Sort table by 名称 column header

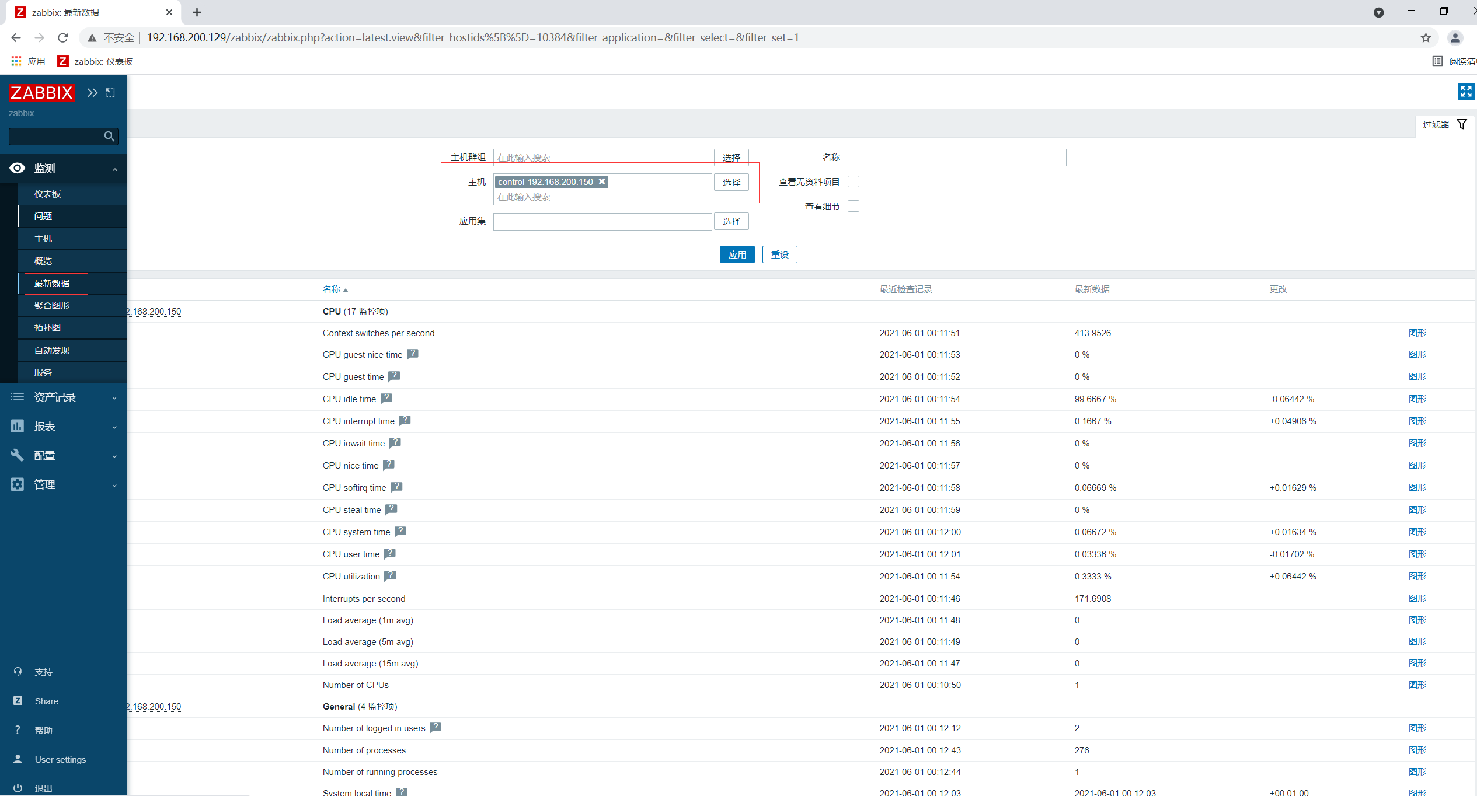point(332,289)
